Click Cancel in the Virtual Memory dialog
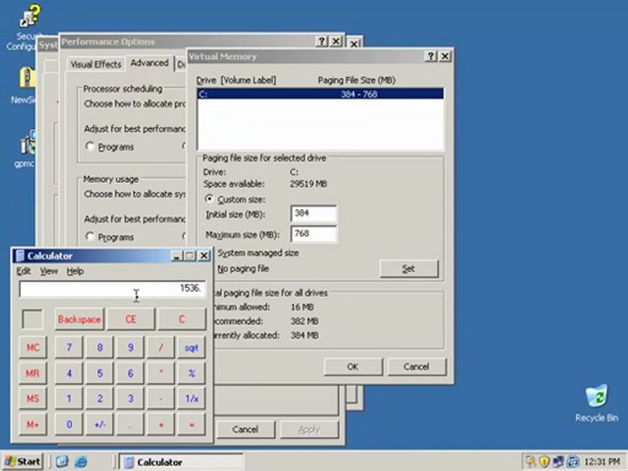The width and height of the screenshot is (628, 471). point(417,366)
